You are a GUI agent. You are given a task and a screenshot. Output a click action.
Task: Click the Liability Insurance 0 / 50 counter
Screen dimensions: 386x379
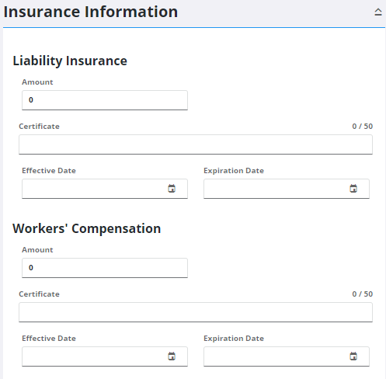click(x=363, y=127)
